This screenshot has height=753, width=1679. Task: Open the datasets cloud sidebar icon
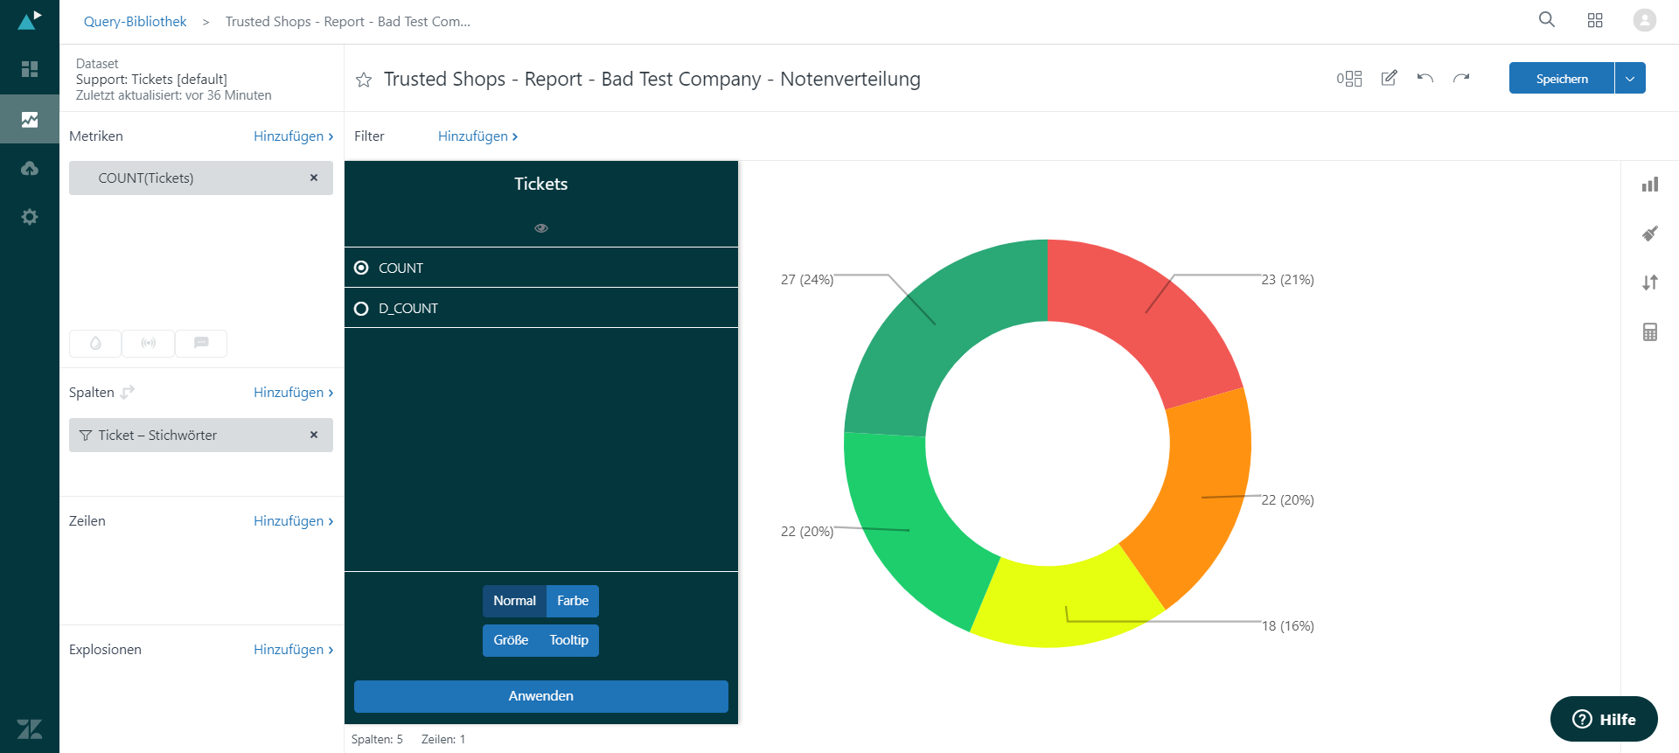pos(30,168)
